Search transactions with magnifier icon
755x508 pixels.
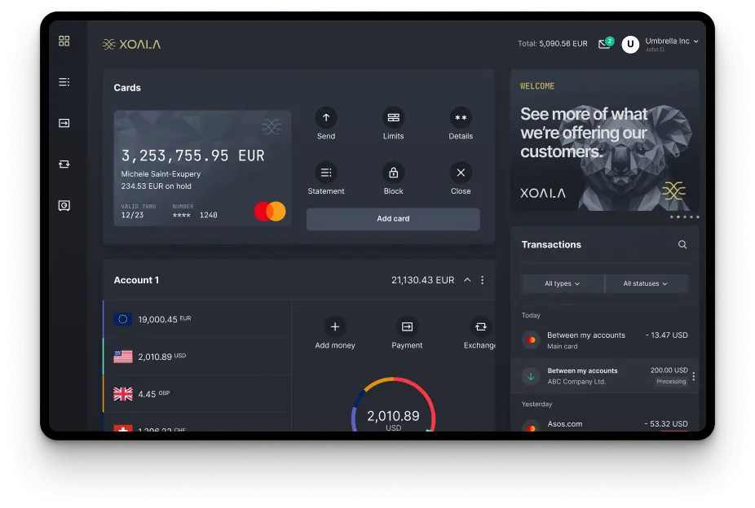coord(682,244)
